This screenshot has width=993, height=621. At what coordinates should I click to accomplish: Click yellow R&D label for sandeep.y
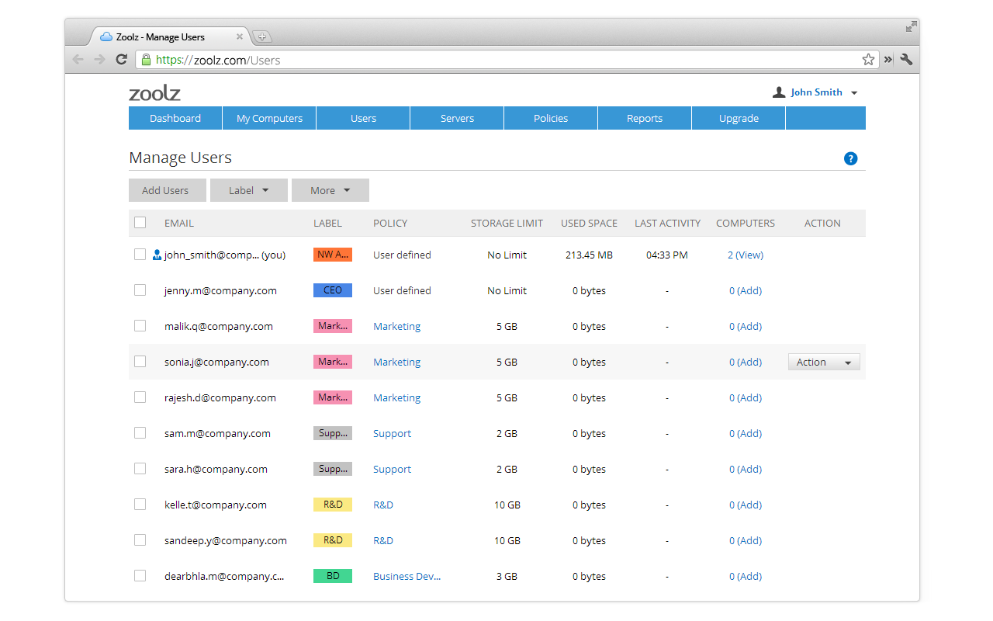[x=333, y=540]
